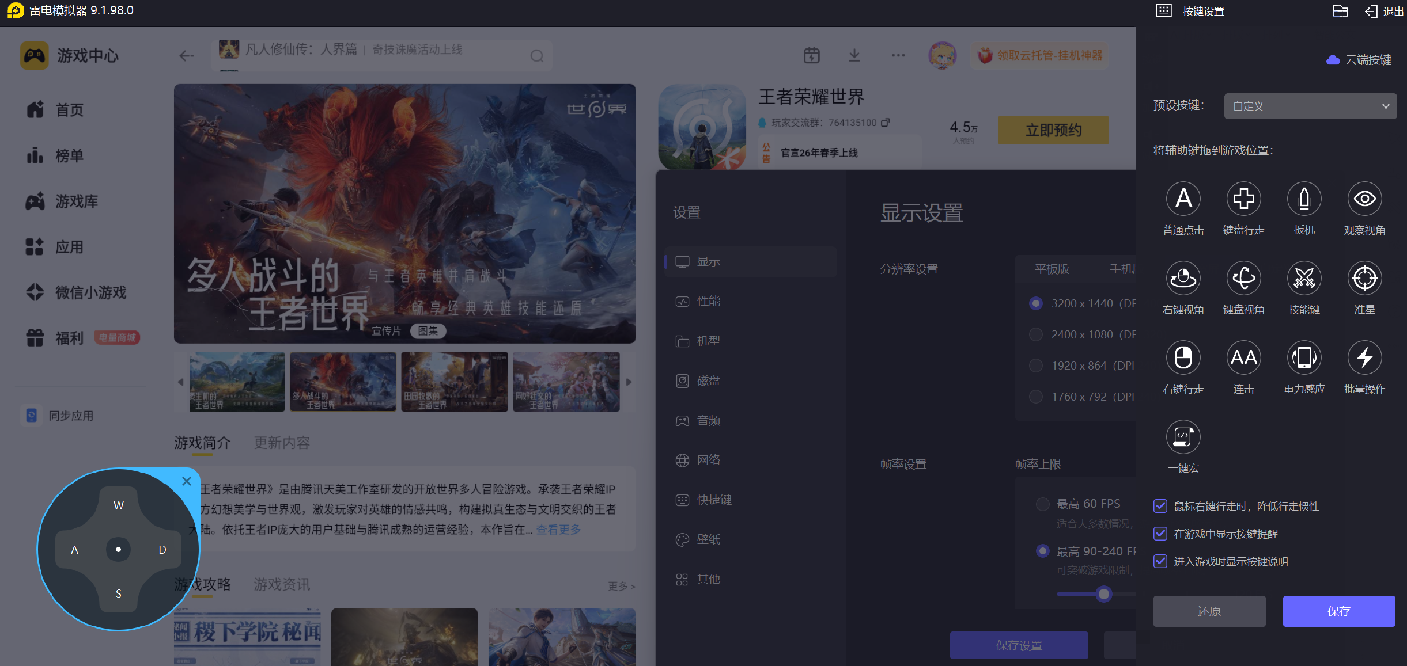Close the WASD D-pad key overlay
Image resolution: width=1407 pixels, height=666 pixels.
tap(187, 481)
